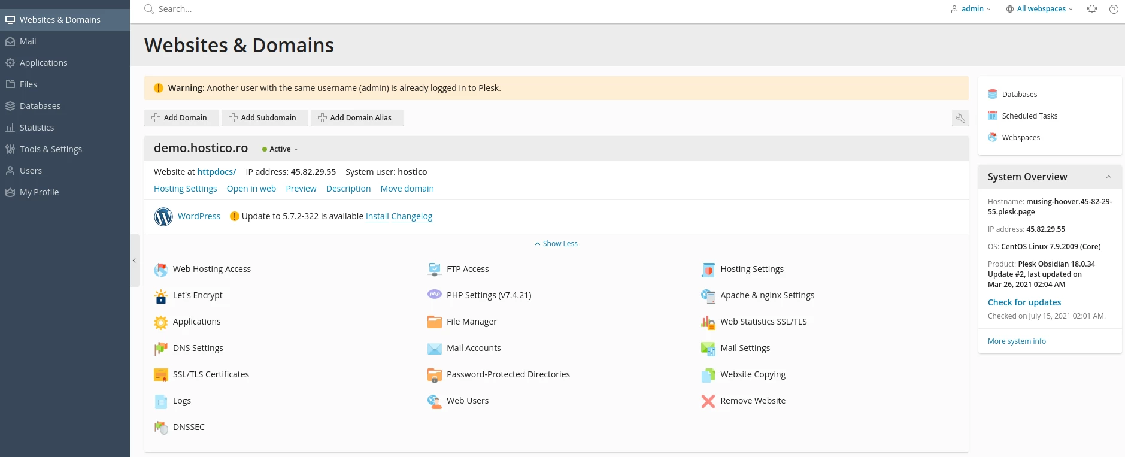This screenshot has width=1125, height=457.
Task: Open the DNS Settings icon
Action: click(x=160, y=349)
